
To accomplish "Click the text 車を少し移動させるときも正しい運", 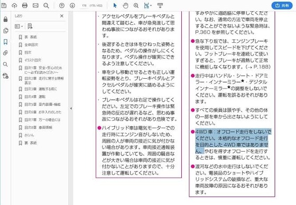I will coord(138,72).
